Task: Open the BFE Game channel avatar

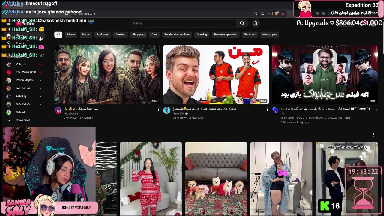Action: [x=275, y=110]
